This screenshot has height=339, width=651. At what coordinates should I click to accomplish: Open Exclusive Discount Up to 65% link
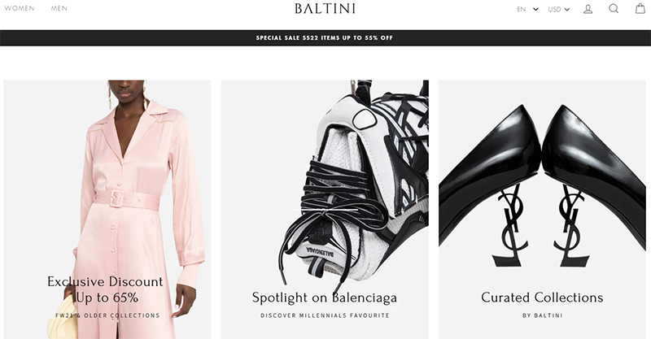click(x=106, y=289)
